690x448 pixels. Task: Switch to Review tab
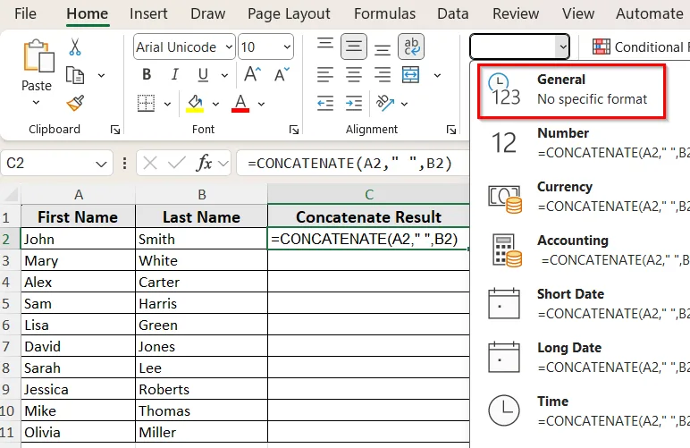click(x=516, y=13)
